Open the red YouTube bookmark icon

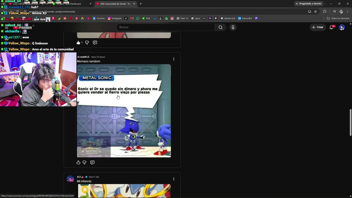point(88,18)
